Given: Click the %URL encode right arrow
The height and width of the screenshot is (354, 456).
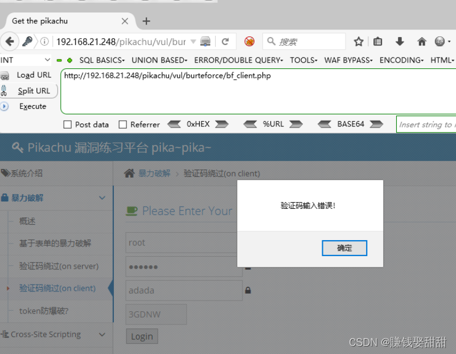Looking at the screenshot, I should [x=297, y=125].
